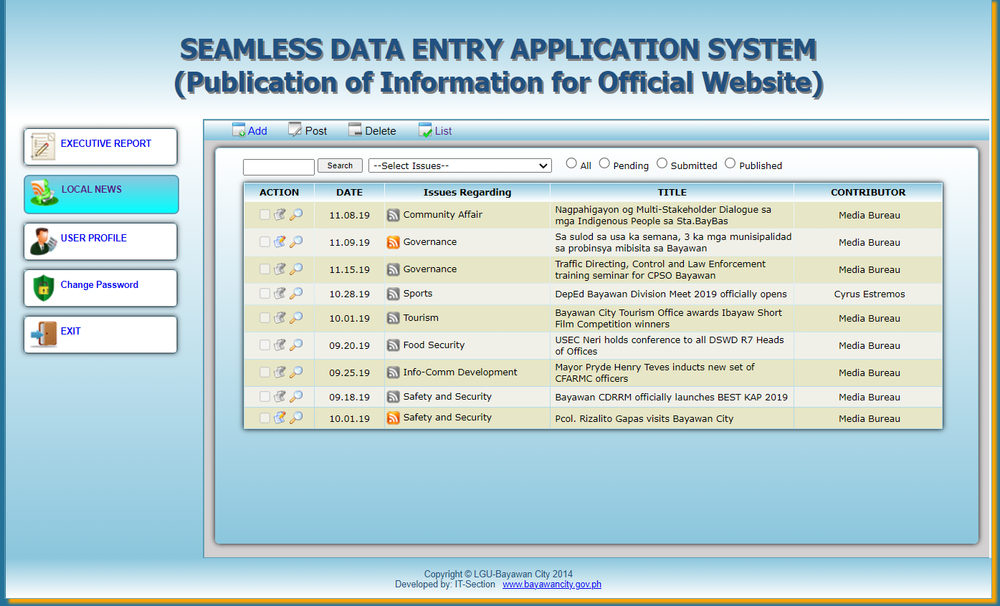Open edit icon for Community Affair row
This screenshot has height=606, width=1000.
(280, 214)
